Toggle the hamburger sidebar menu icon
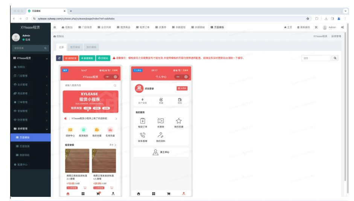354x201 pixels. pos(55,27)
